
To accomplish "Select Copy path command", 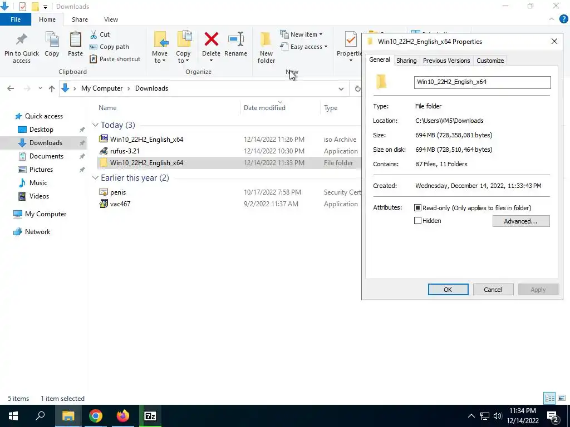I will [x=109, y=47].
